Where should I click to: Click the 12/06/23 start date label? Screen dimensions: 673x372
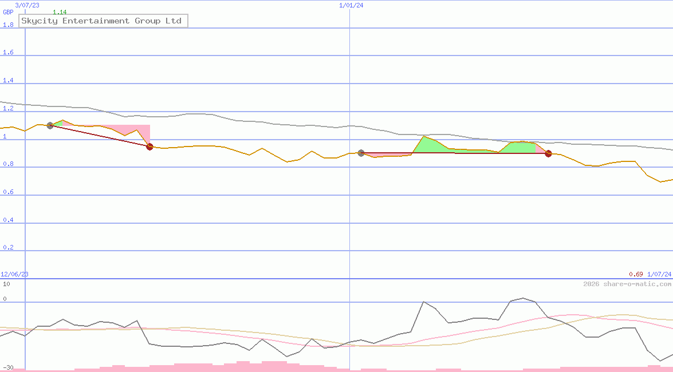click(x=14, y=274)
